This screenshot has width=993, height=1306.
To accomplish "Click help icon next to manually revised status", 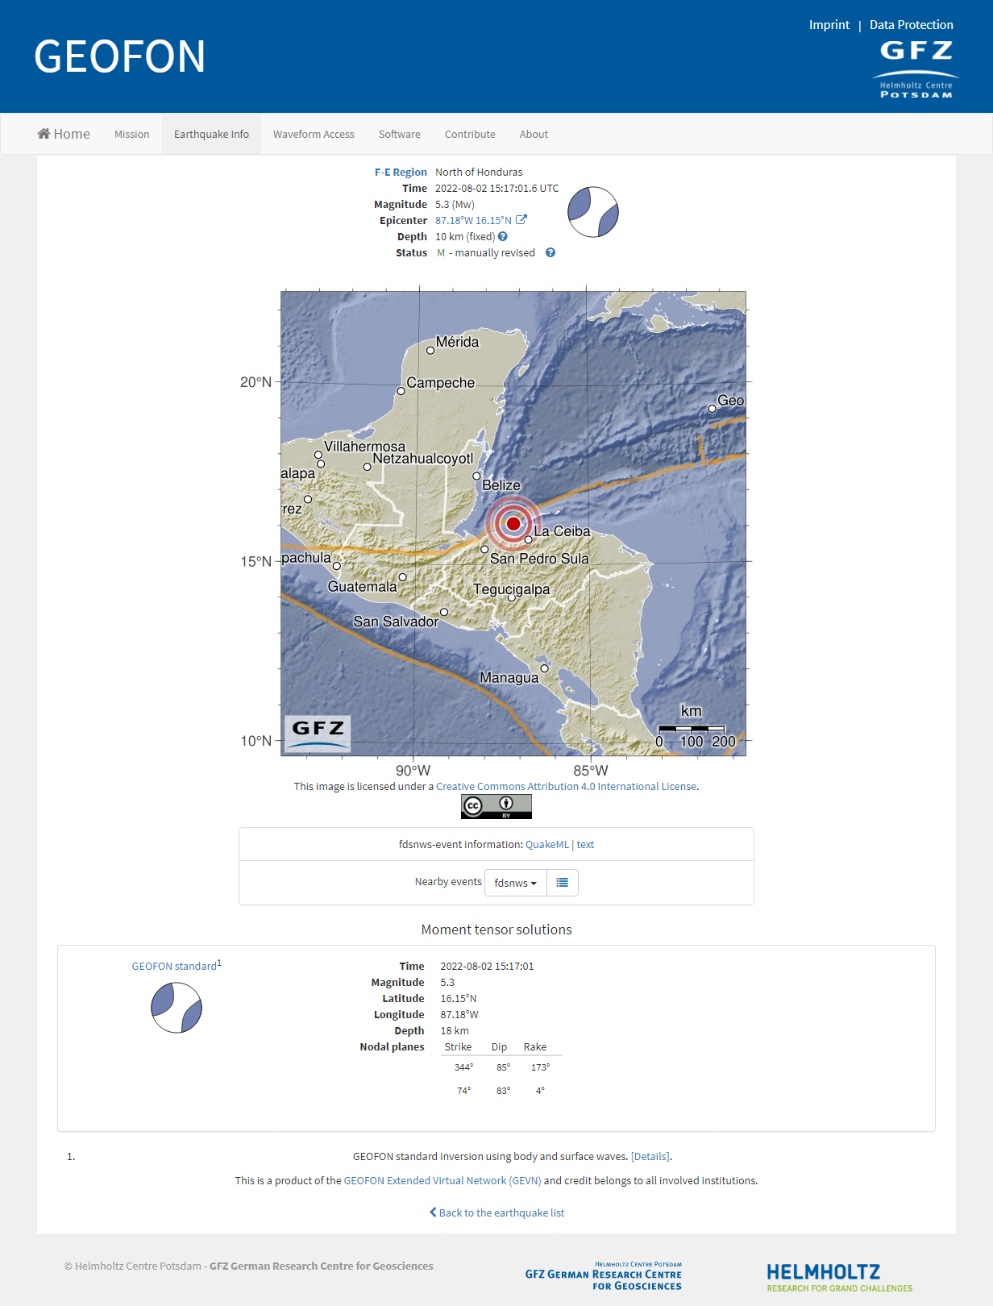I will [x=551, y=252].
